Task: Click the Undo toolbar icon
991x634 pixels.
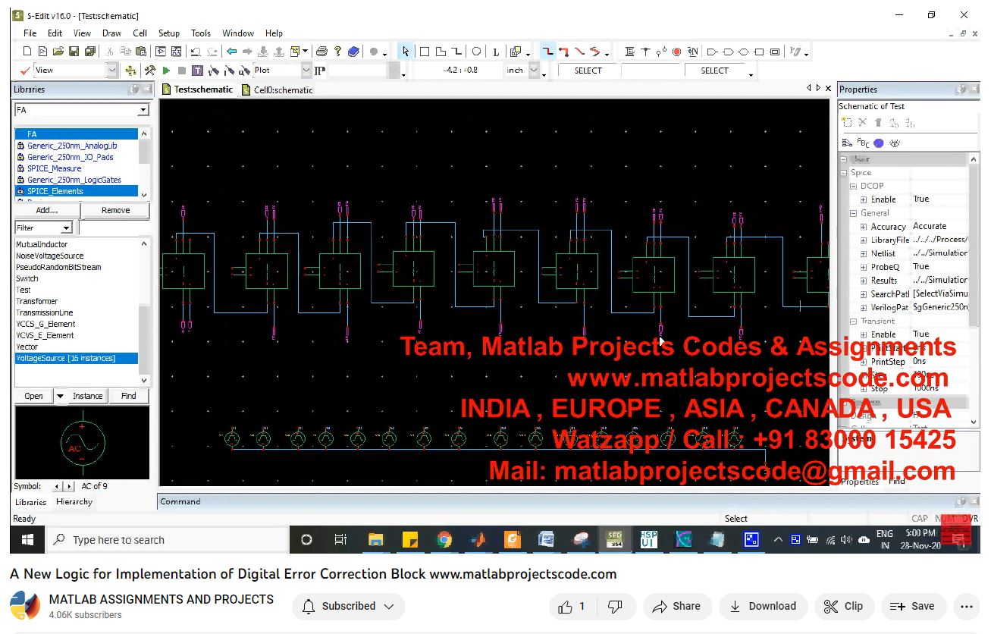Action: [195, 52]
